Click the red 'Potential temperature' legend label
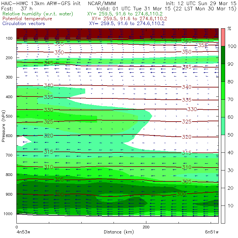 coord(27,19)
